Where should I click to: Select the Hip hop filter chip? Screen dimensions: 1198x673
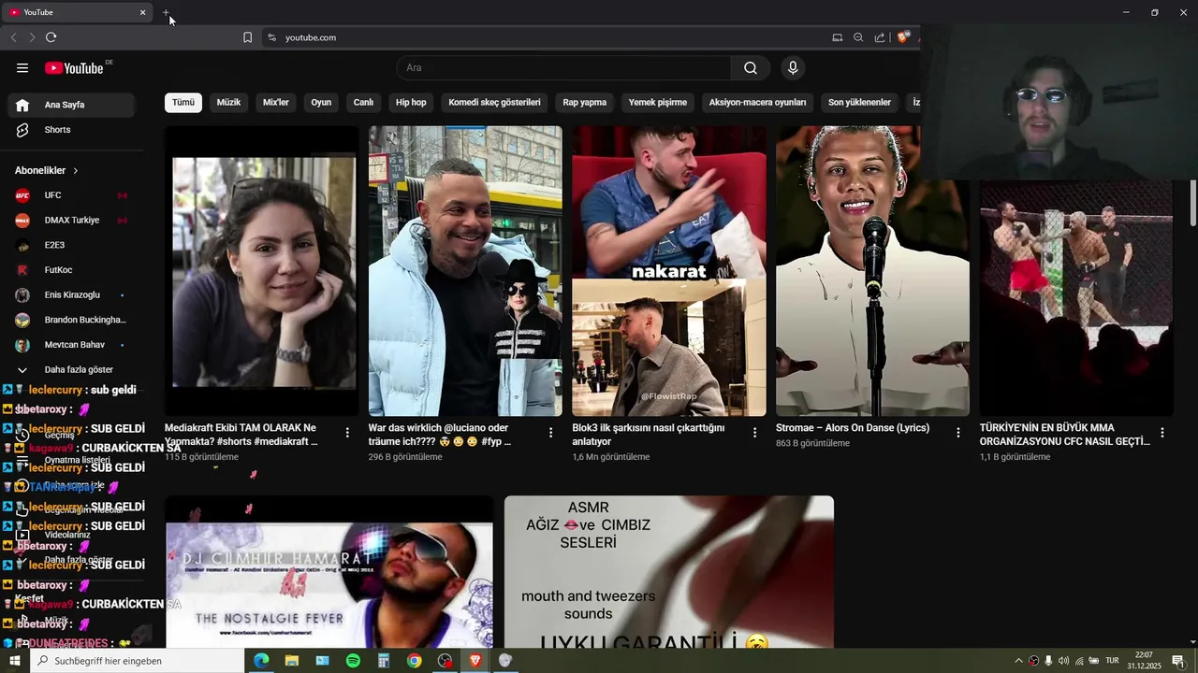coord(411,102)
